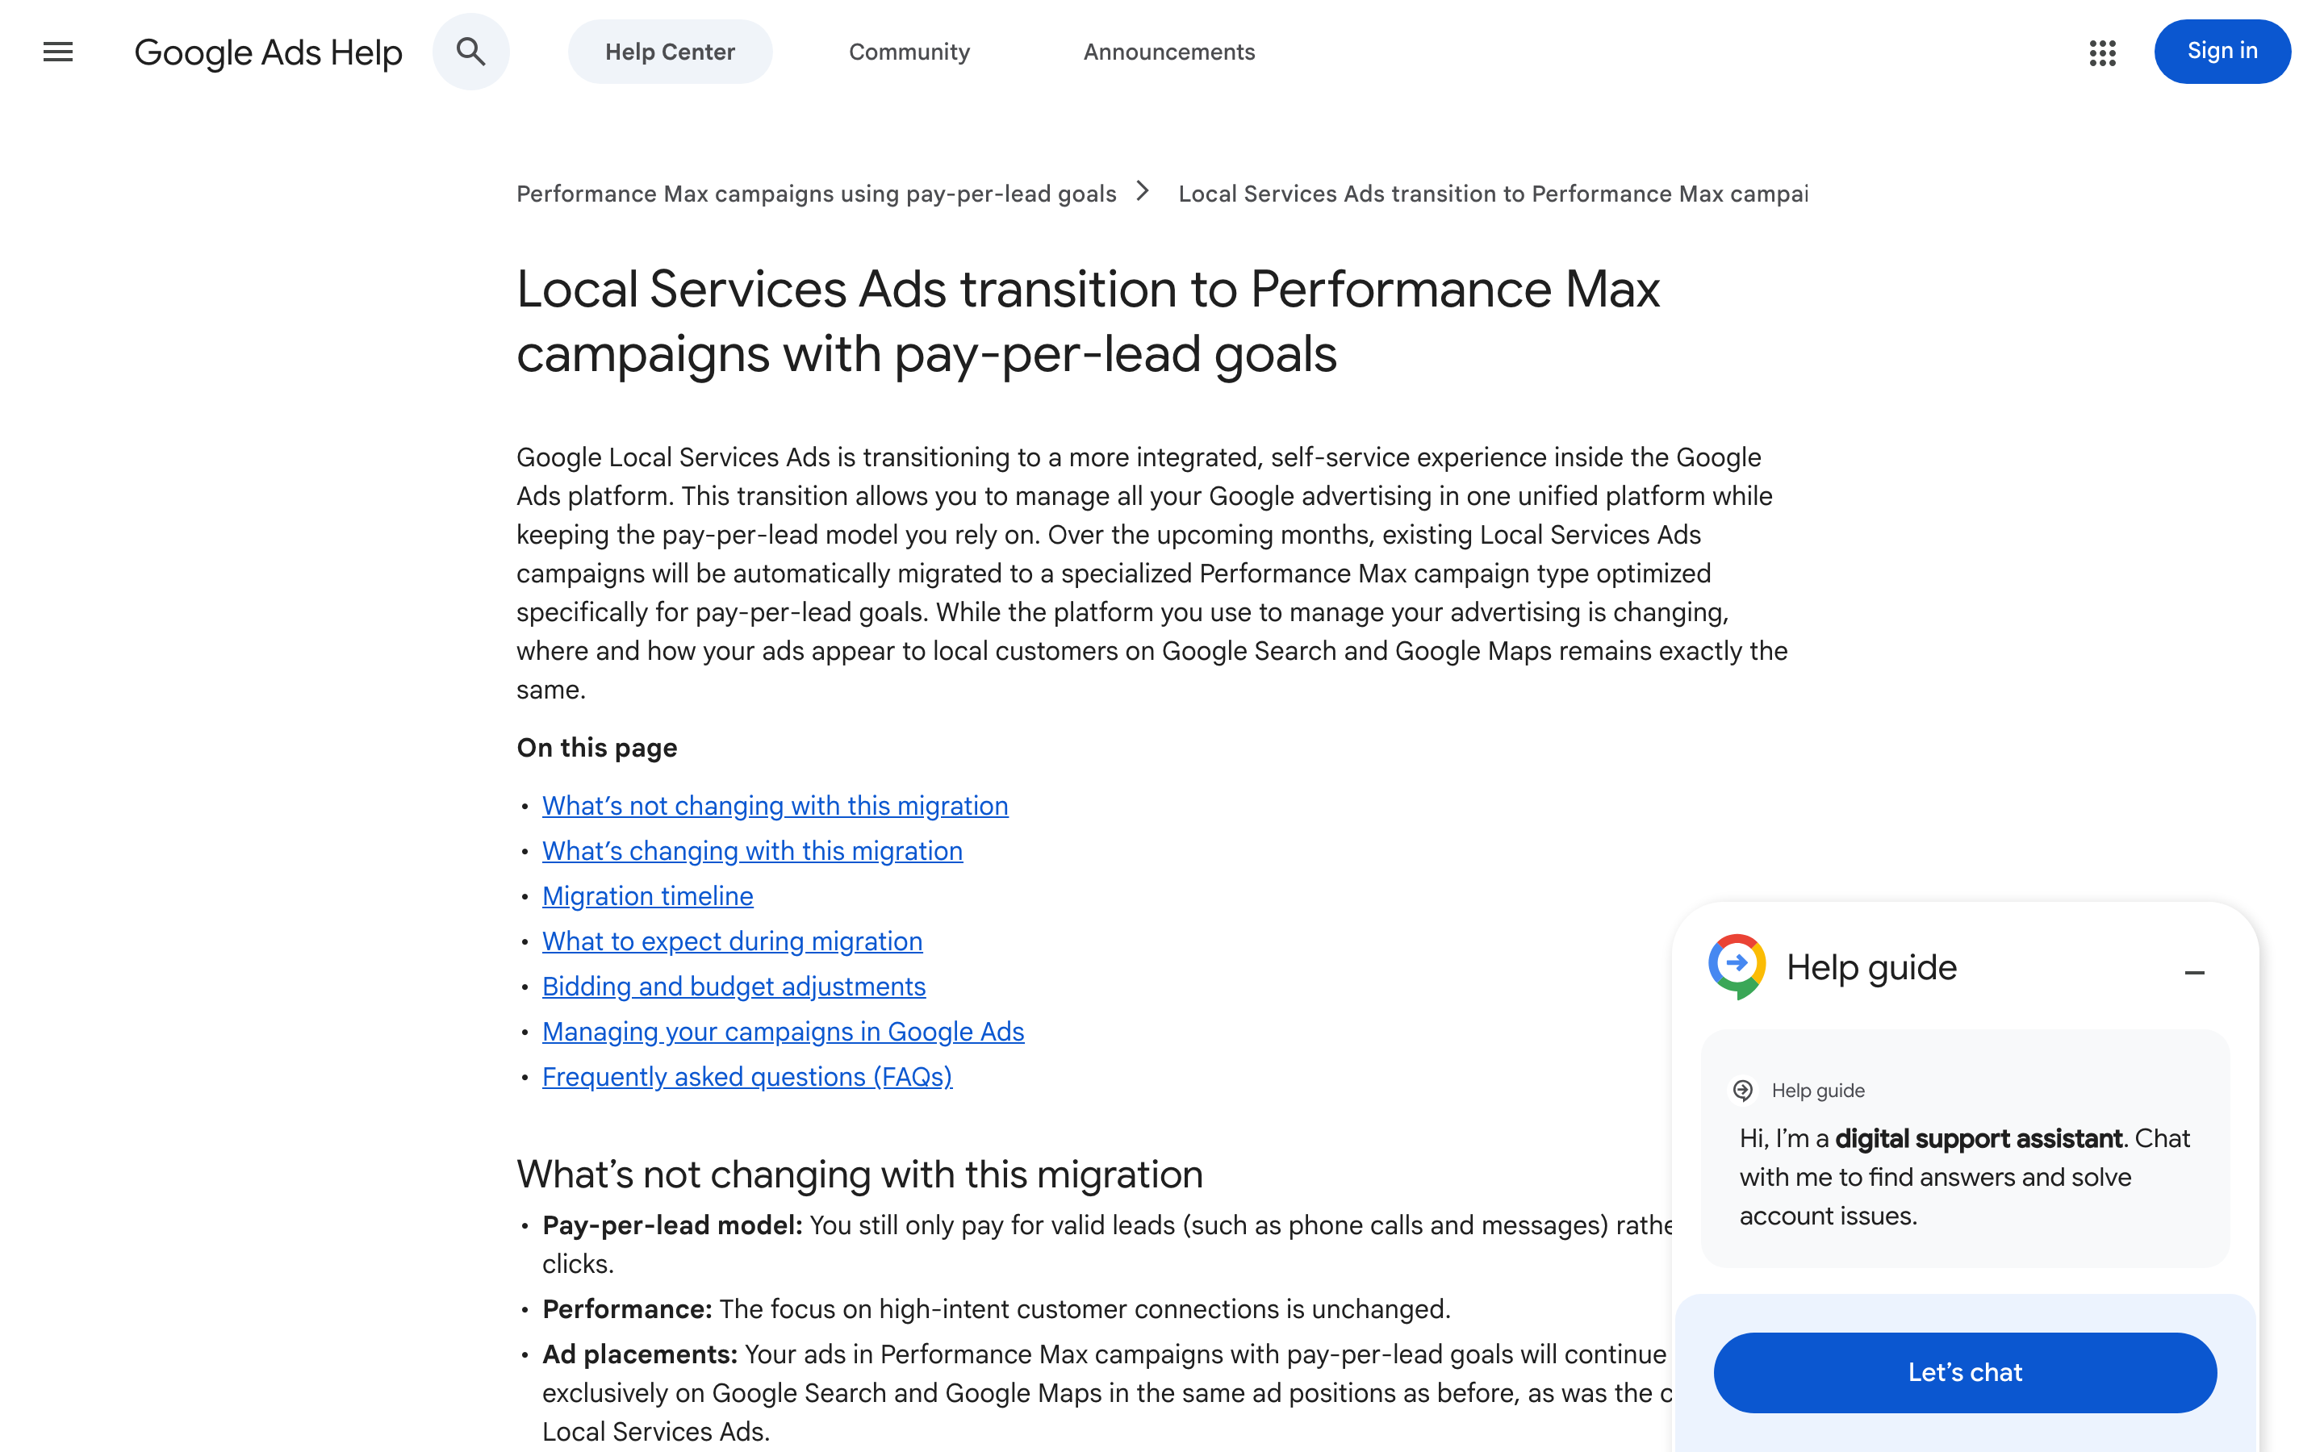The height and width of the screenshot is (1452, 2324).
Task: Click the 'Pay-per-lead model:' bold text
Action: [672, 1225]
